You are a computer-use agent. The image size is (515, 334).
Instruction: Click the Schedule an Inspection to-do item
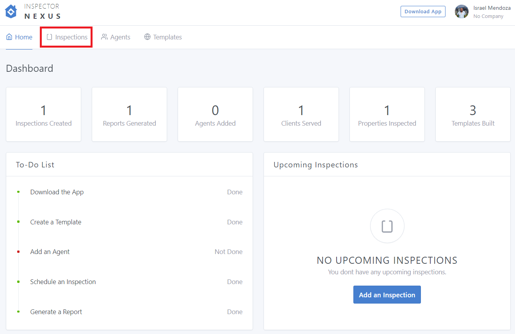pos(63,282)
